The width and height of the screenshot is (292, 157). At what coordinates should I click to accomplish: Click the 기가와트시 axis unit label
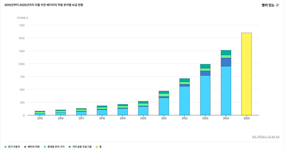click(x=22, y=18)
